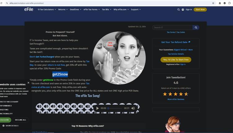This screenshot has width=233, height=133.
Task: Toggle Performance cookies option
Action: coord(6,106)
